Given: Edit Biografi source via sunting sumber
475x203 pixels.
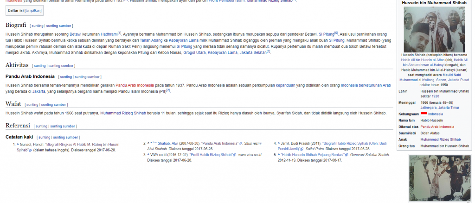Looking at the screenshot, I should (x=59, y=25).
